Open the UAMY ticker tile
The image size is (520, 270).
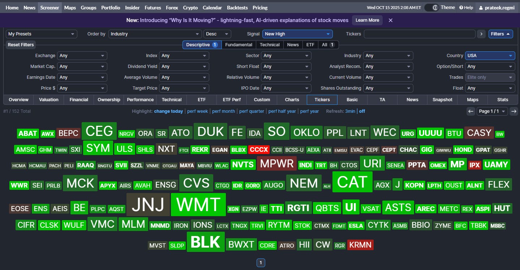496,164
